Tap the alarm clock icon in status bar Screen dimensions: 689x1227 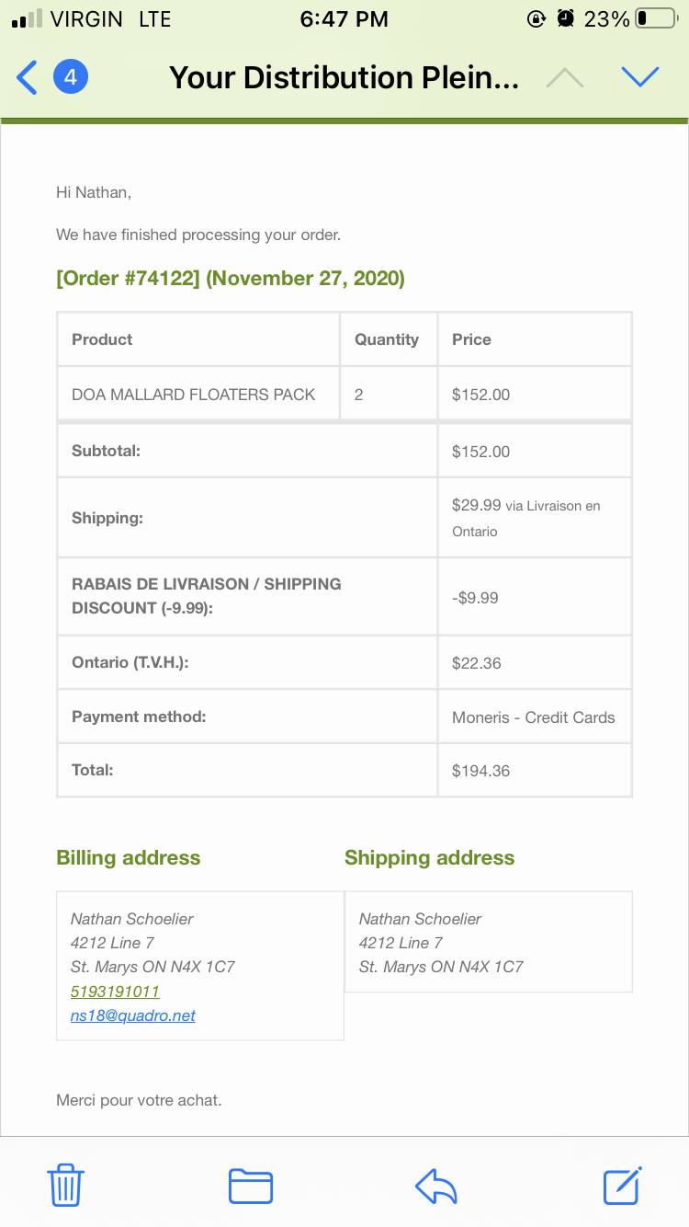coord(566,17)
